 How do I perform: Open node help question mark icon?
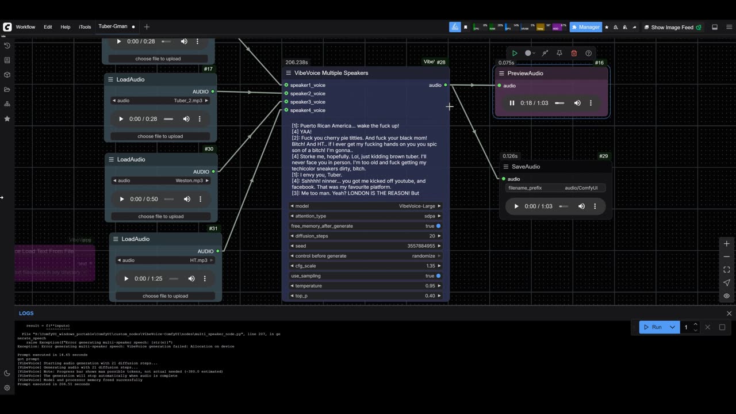point(588,53)
